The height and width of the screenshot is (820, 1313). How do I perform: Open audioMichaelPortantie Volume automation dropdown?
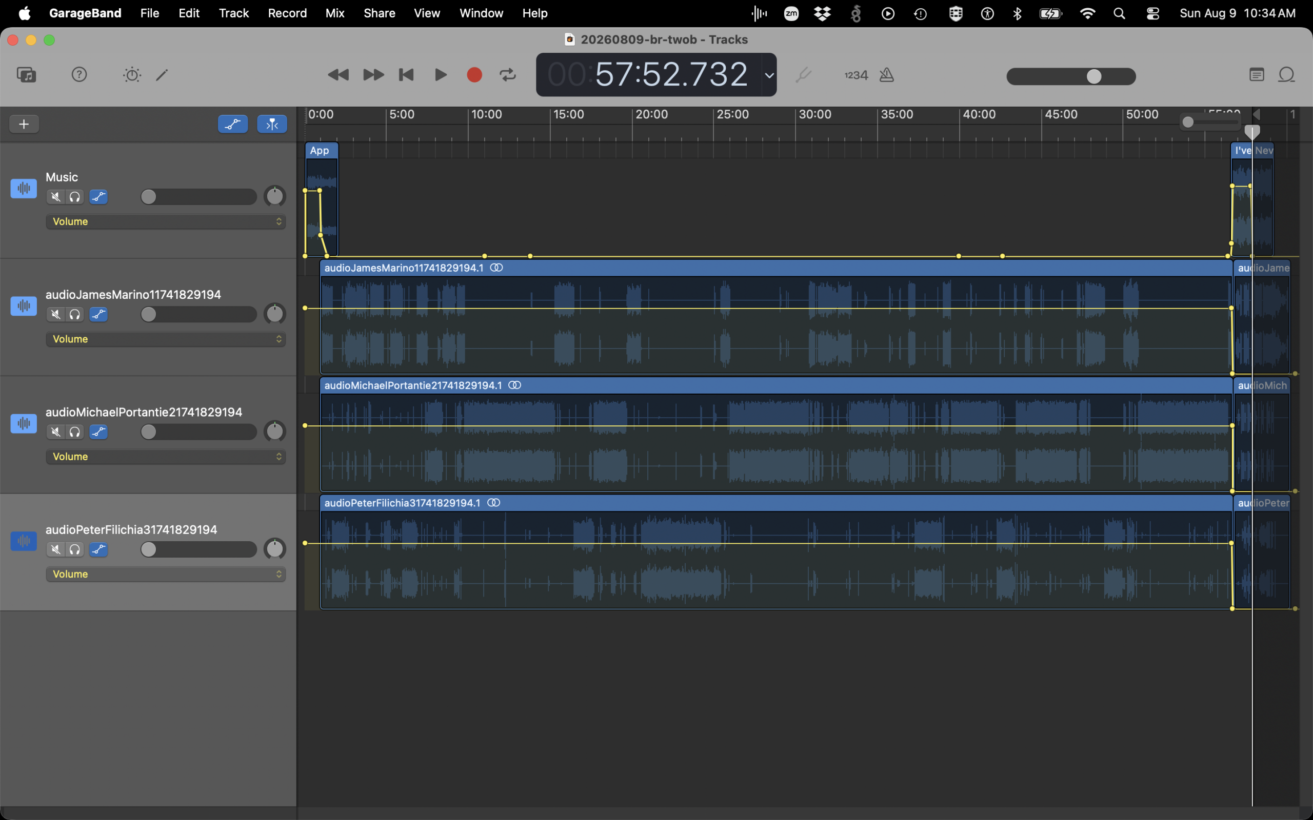click(x=166, y=457)
